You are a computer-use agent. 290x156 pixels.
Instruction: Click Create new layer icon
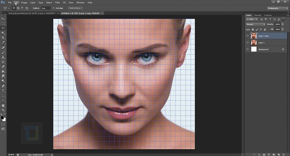[279, 155]
